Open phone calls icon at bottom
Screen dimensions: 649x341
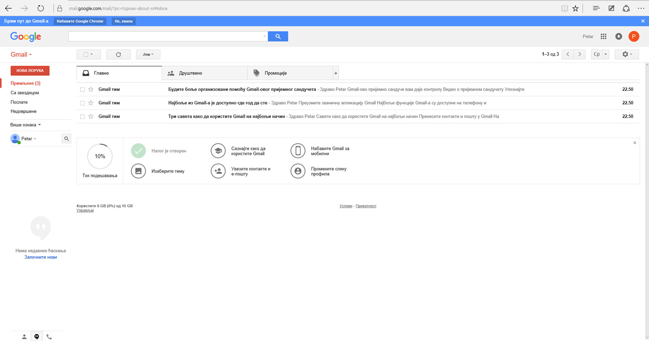49,337
